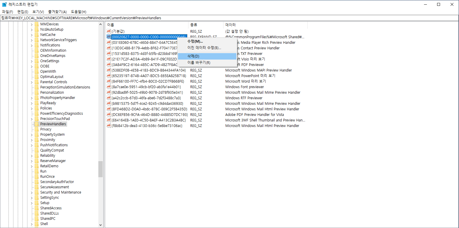Sort by the 이름 column header
This screenshot has height=228, width=459.
tap(147, 25)
